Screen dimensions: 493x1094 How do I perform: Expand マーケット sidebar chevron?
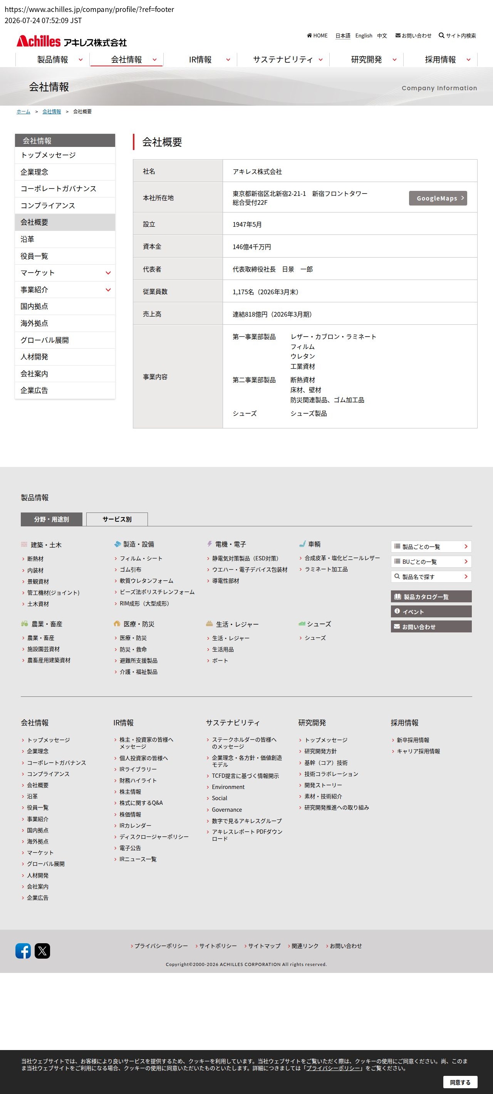pos(108,273)
